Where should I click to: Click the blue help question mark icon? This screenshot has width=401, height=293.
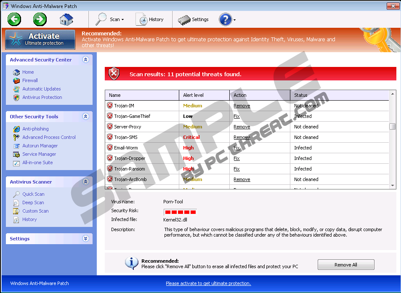[225, 19]
